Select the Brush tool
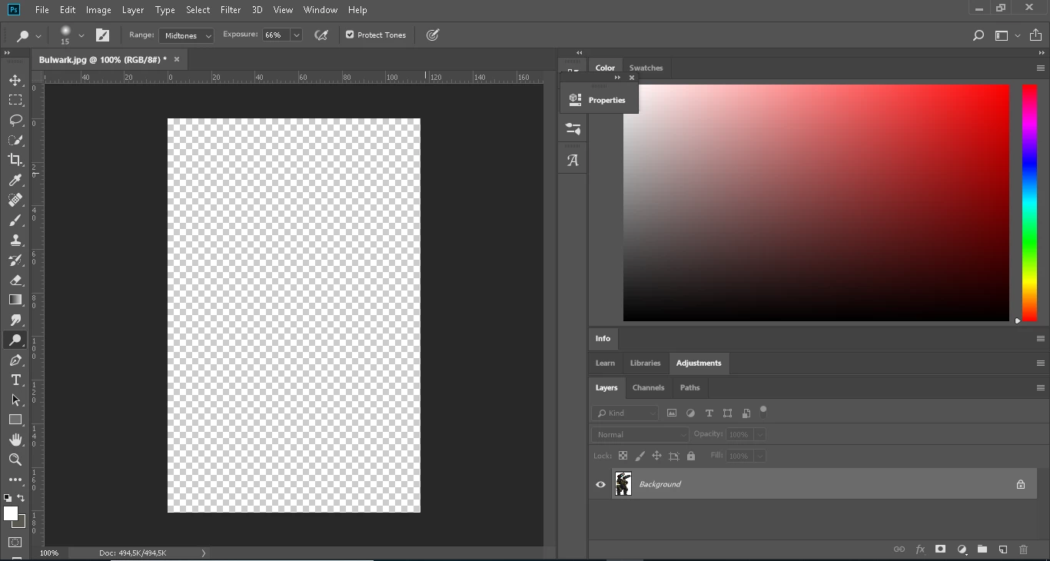The height and width of the screenshot is (561, 1050). pyautogui.click(x=15, y=221)
